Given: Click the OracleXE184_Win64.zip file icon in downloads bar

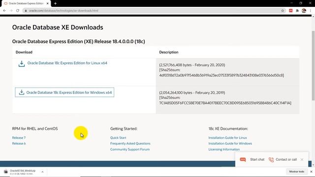Looking at the screenshot, I should pyautogui.click(x=6, y=172).
